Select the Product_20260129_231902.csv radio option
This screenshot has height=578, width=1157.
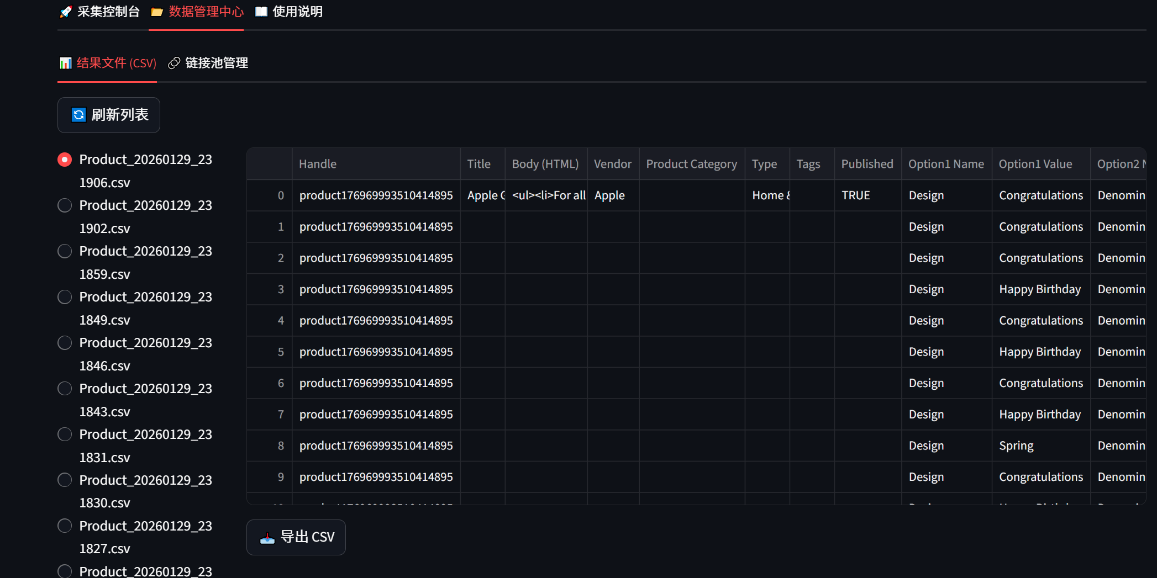point(65,205)
